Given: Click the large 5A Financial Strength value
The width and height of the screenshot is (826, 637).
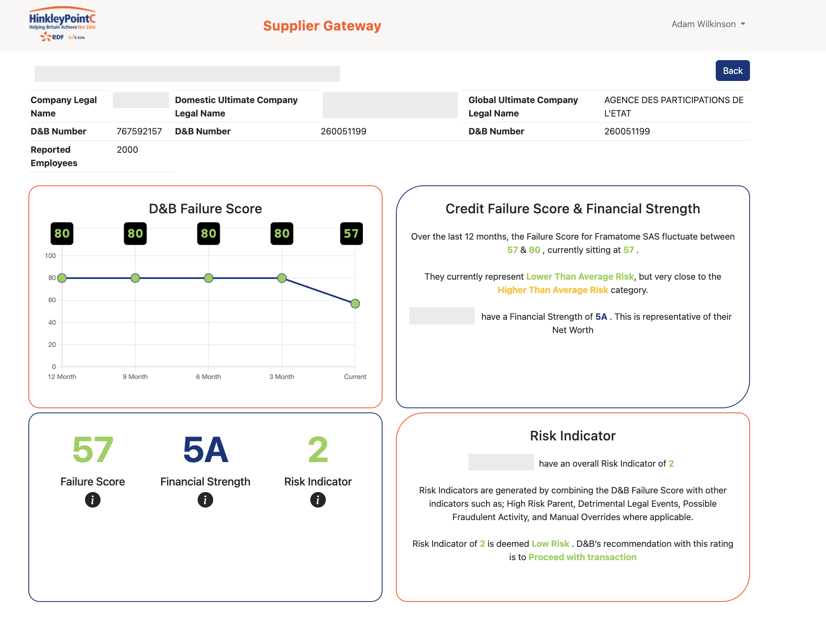Looking at the screenshot, I should tap(205, 450).
